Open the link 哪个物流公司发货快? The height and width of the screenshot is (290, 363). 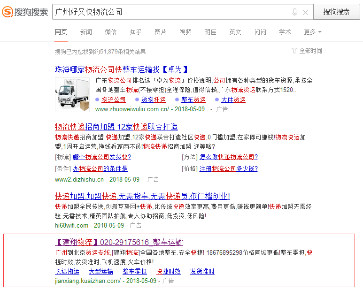pyautogui.click(x=102, y=157)
